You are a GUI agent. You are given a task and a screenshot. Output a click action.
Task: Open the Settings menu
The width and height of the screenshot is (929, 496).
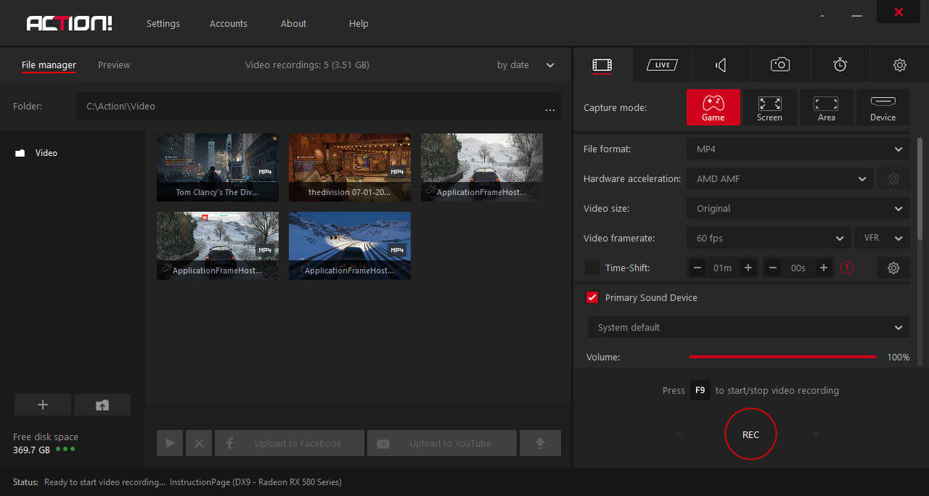(x=163, y=24)
